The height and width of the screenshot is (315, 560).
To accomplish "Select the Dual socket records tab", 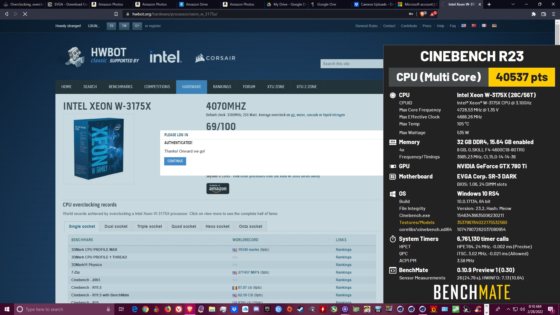I will tap(116, 226).
